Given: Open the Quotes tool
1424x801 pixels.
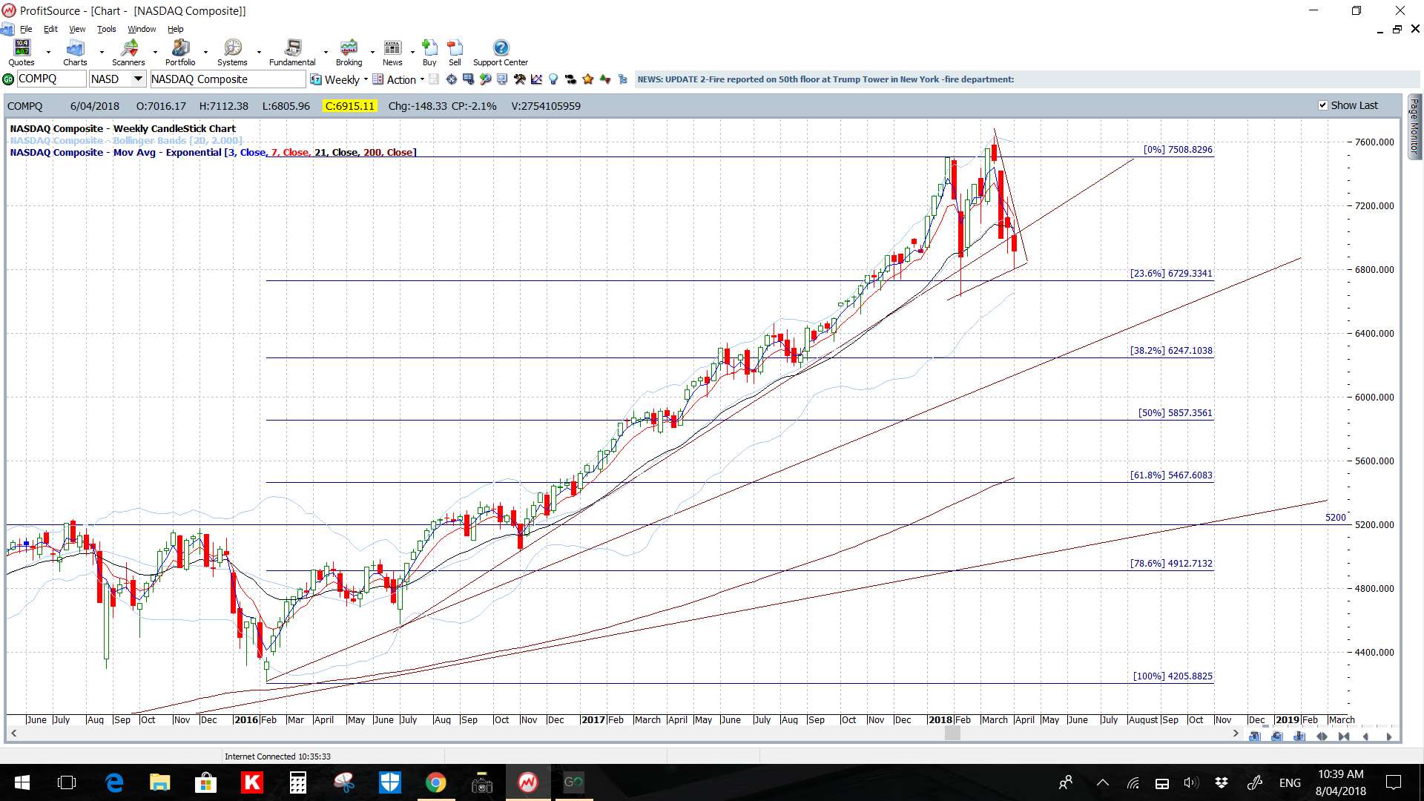Looking at the screenshot, I should click(x=22, y=53).
